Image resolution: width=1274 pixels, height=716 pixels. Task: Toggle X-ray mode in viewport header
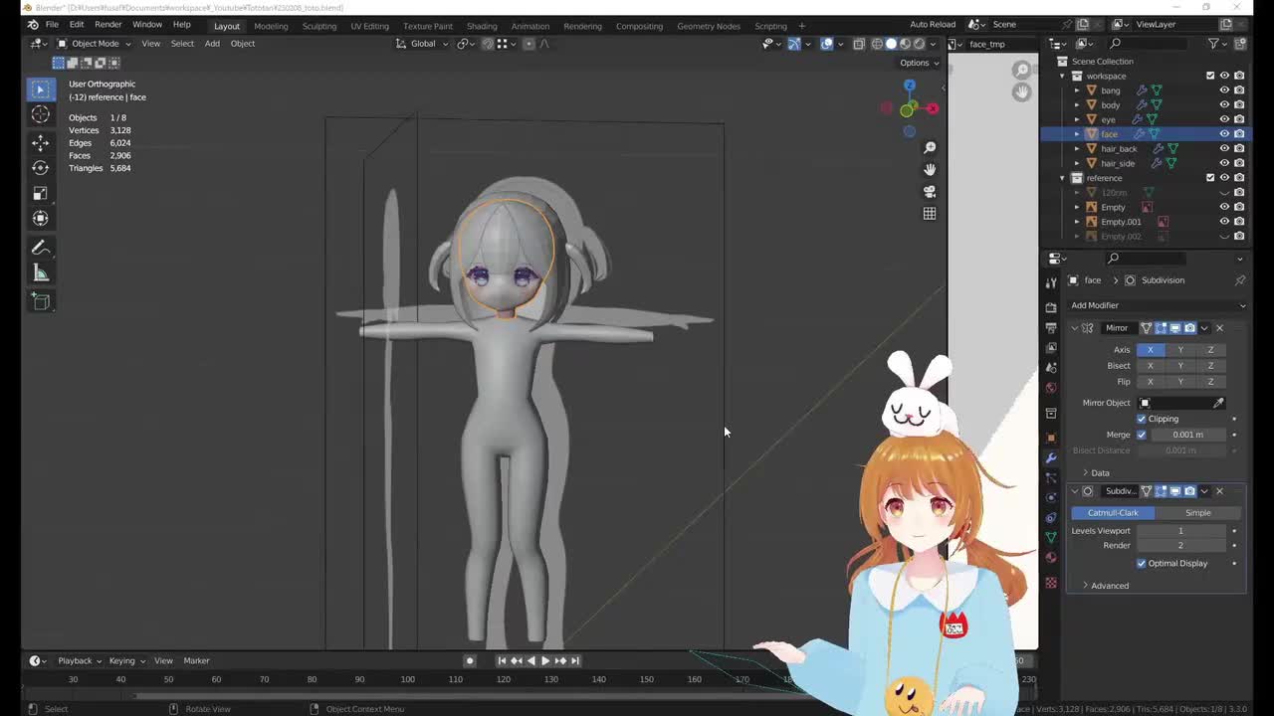[857, 44]
